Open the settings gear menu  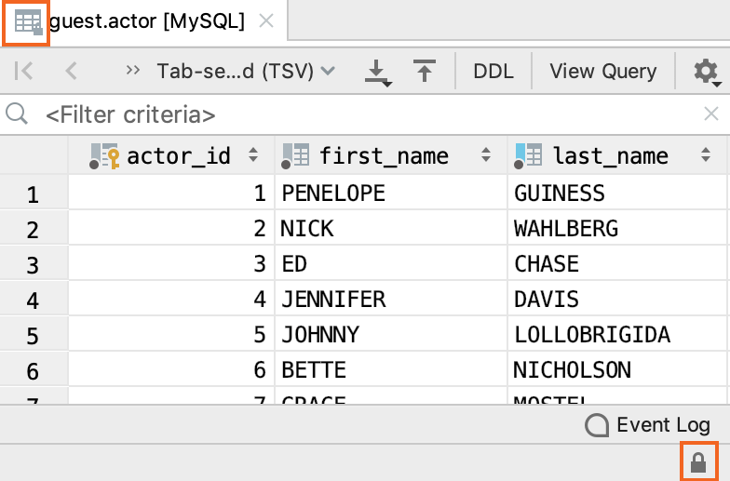[707, 73]
